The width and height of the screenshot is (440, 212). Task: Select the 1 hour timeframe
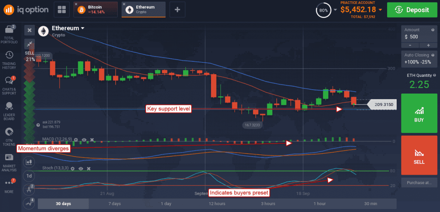(x=319, y=203)
